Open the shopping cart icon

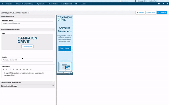click(x=159, y=4)
